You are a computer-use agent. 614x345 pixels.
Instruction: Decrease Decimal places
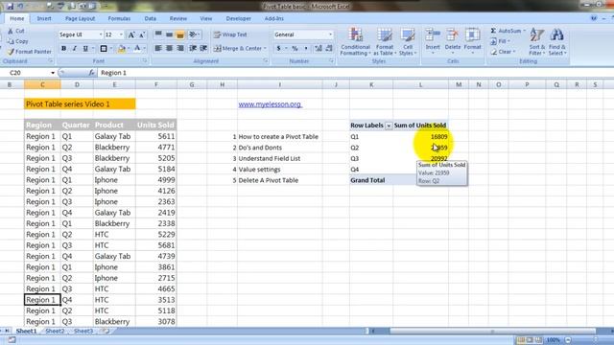[x=329, y=49]
